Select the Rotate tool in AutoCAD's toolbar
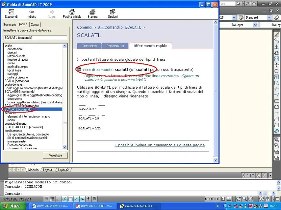The height and width of the screenshot is (210, 281). coord(276,71)
